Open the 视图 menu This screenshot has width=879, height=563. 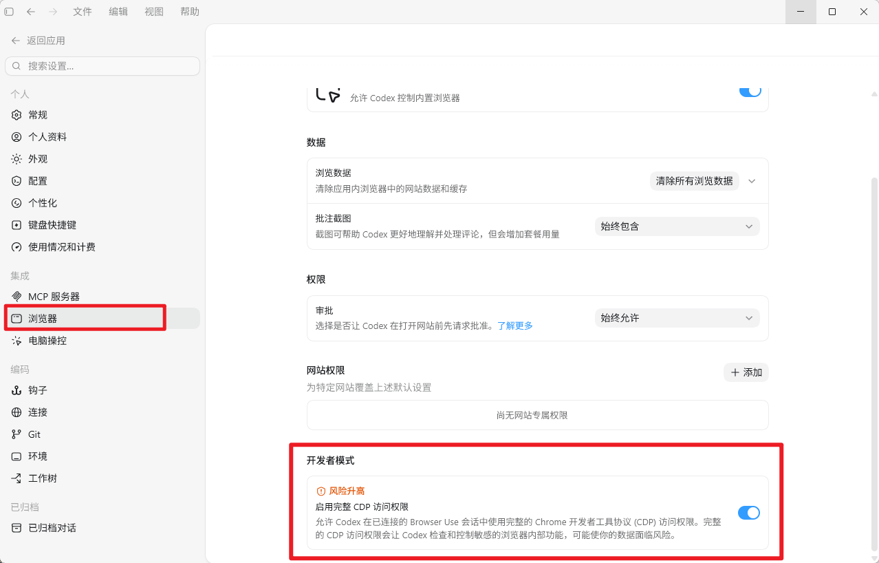coord(154,12)
